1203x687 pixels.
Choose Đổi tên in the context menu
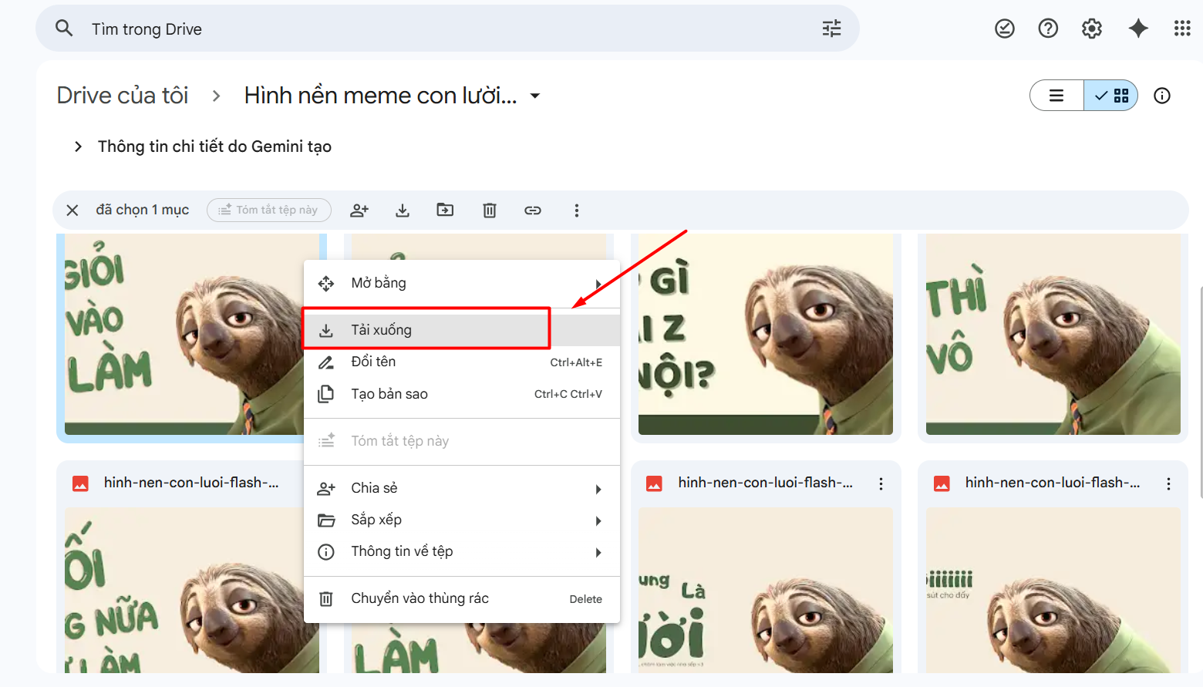click(x=373, y=362)
